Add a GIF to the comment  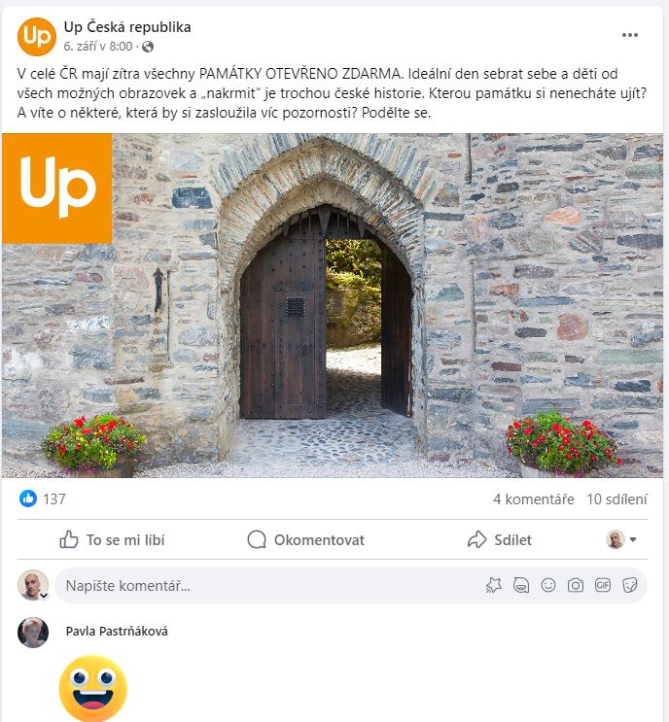(x=603, y=585)
